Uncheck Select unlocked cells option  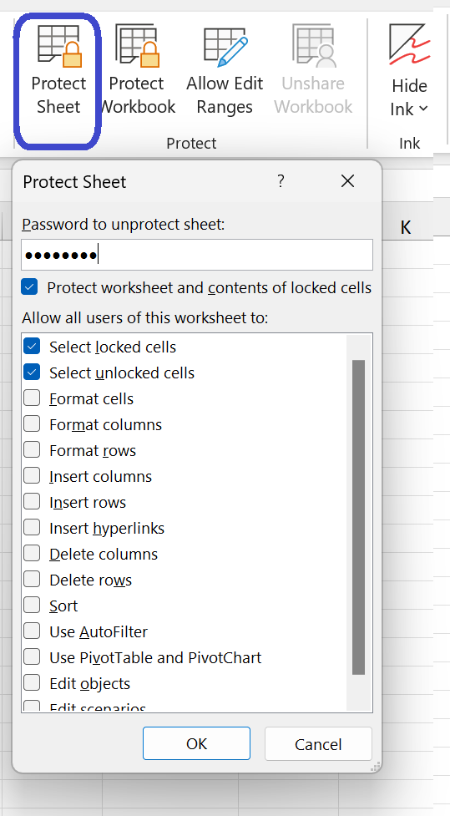[x=32, y=373]
